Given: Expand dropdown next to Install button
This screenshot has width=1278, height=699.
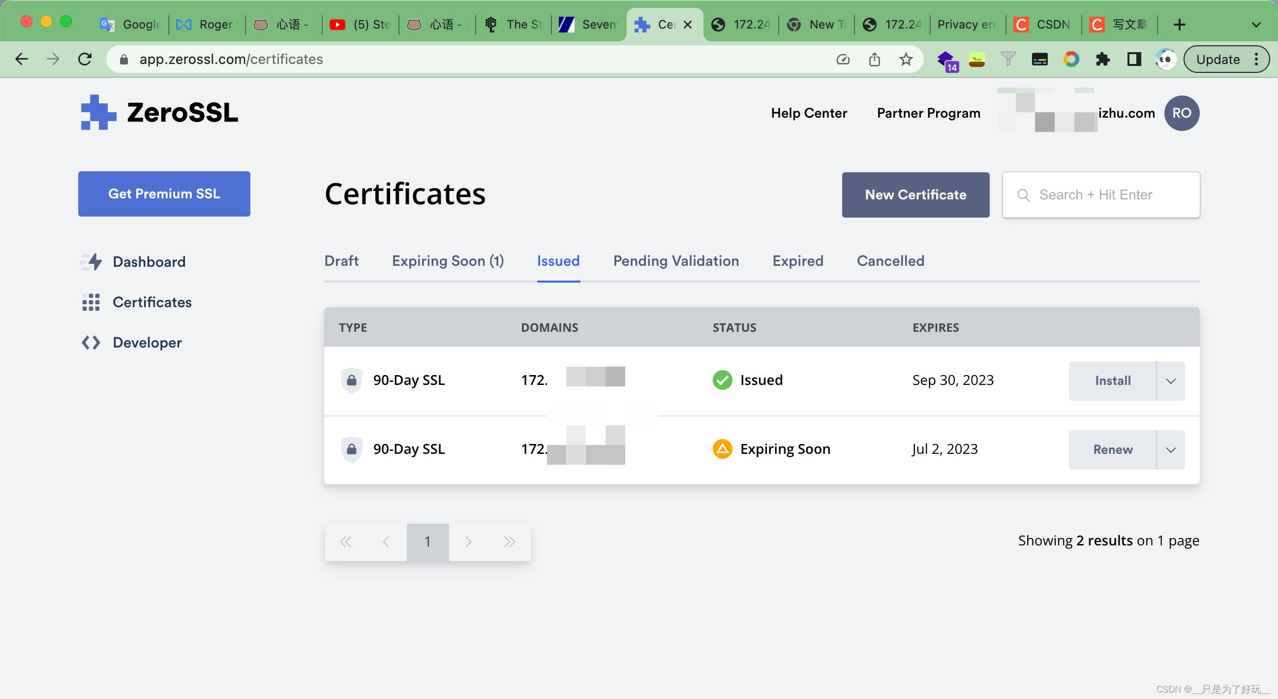Looking at the screenshot, I should 1171,381.
